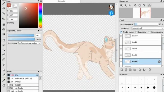This screenshot has height=92, width=164.
Task: Adjust Непрозрачность opacity slider
Action: click(x=146, y=24)
